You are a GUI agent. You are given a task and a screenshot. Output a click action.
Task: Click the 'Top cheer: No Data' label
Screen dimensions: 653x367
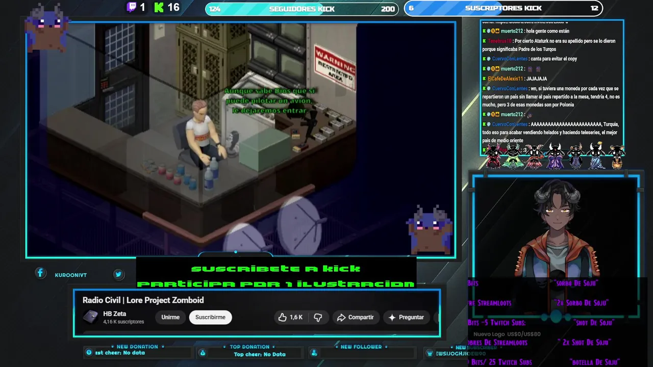(260, 354)
